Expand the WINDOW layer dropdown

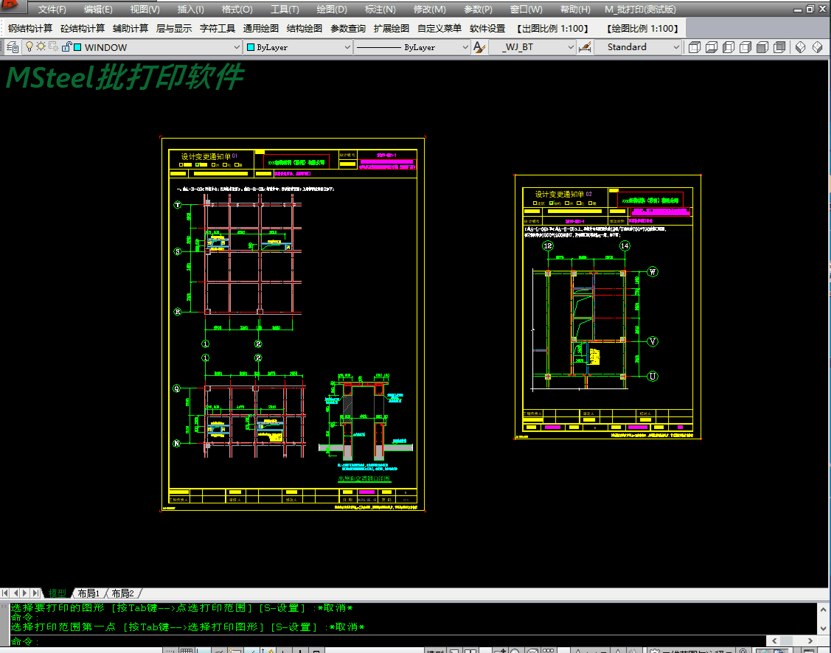tap(237, 47)
